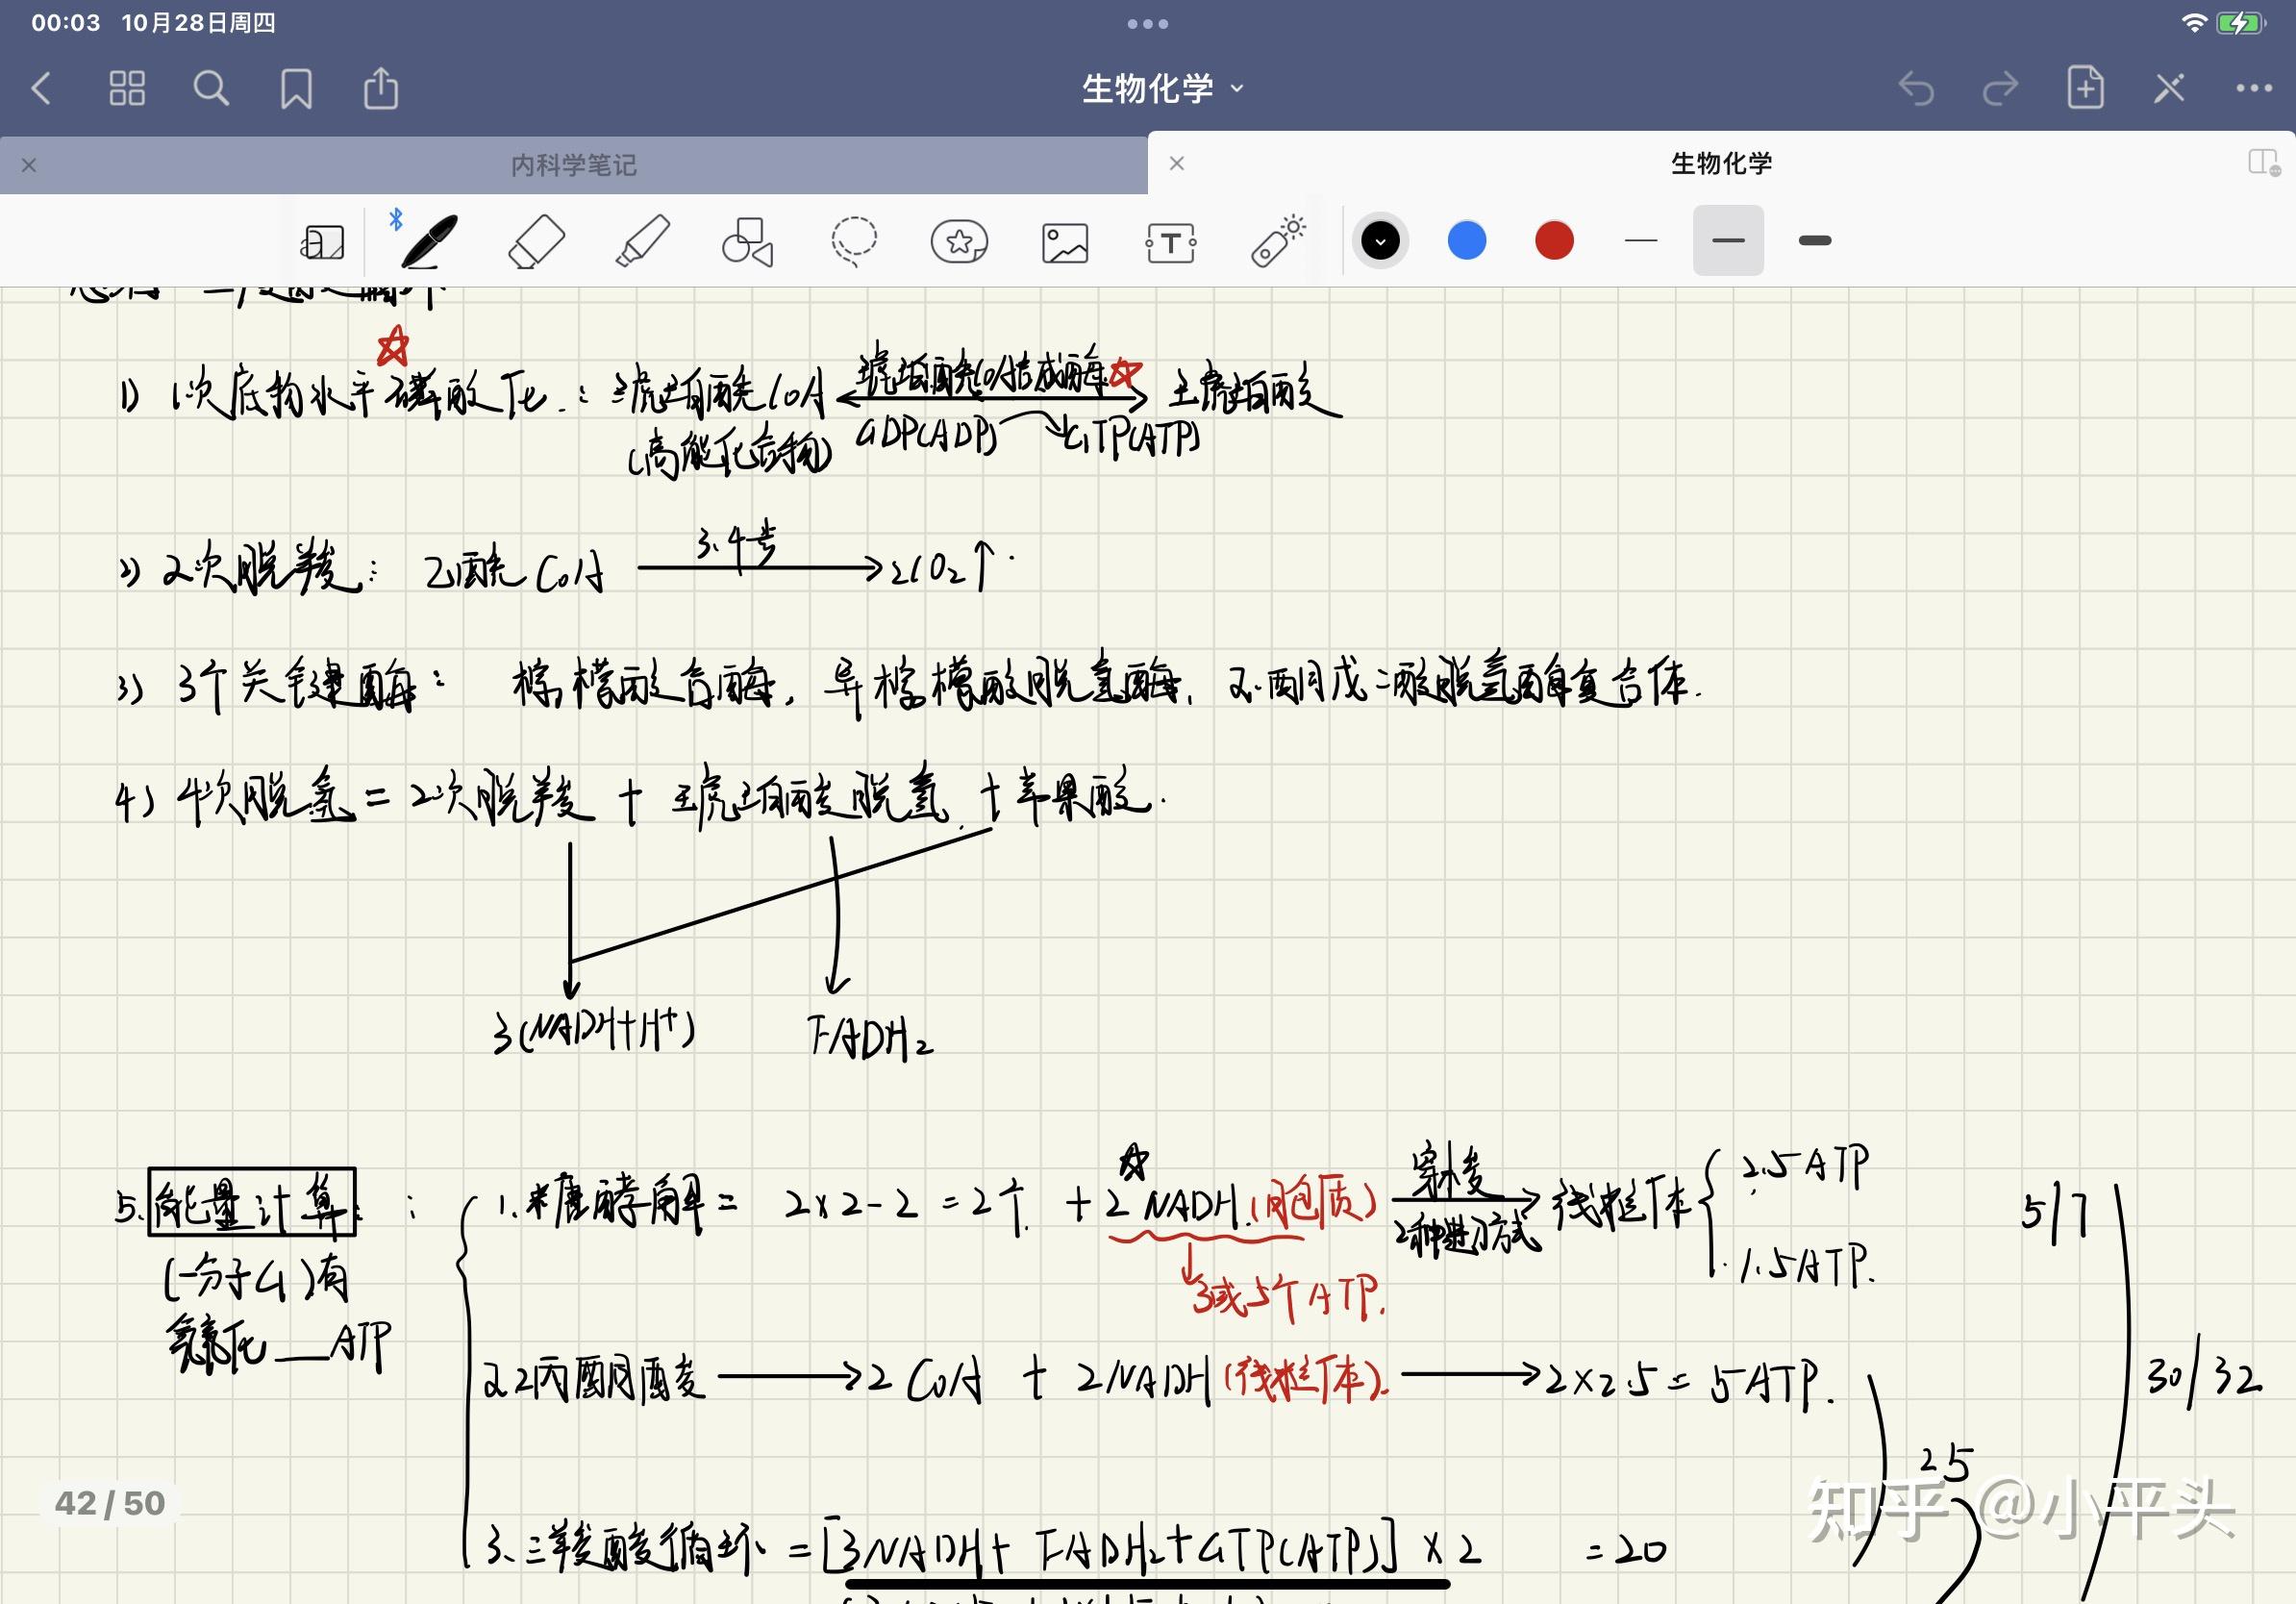Select the Pen tool

tap(430, 242)
